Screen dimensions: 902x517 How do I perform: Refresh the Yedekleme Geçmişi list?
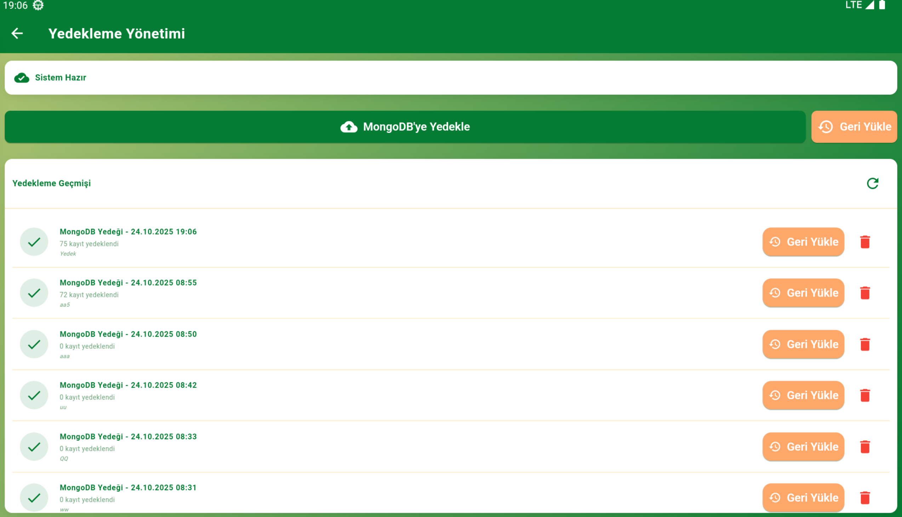(x=872, y=183)
